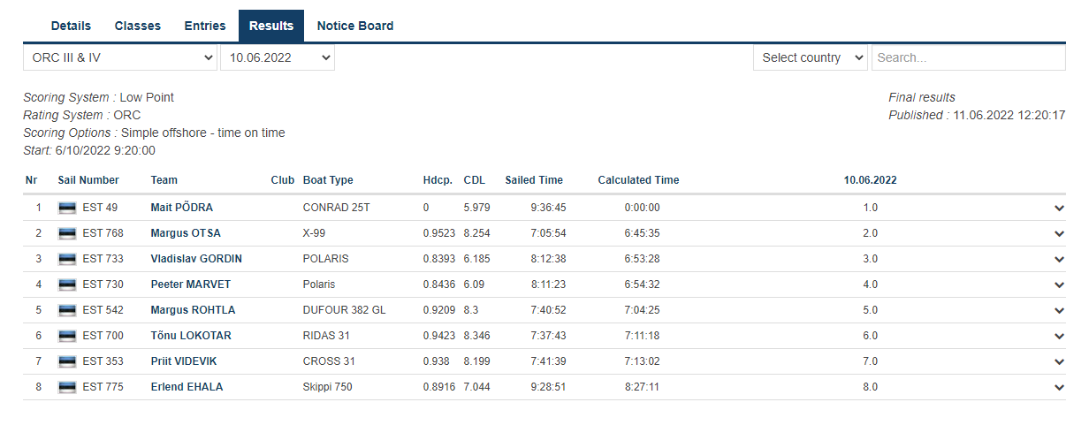
Task: Click the Estonian flag icon beside EST 49
Action: coord(67,208)
